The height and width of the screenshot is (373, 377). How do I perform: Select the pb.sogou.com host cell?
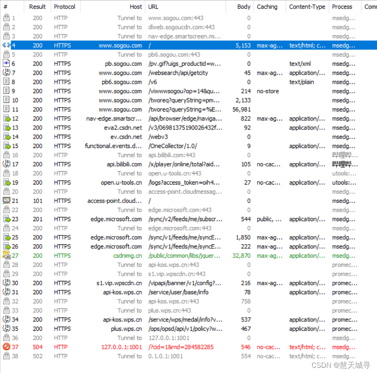pyautogui.click(x=124, y=64)
